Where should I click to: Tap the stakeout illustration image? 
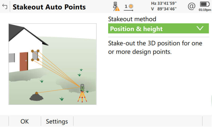point(52,64)
